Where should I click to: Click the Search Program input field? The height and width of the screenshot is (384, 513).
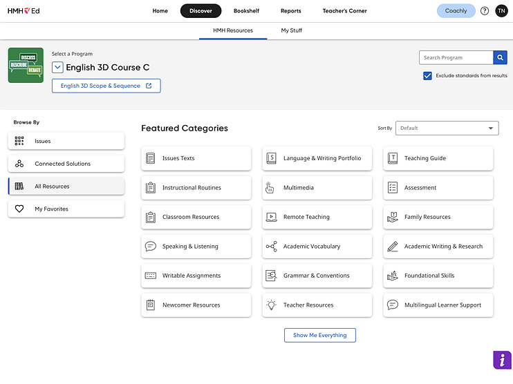(456, 57)
